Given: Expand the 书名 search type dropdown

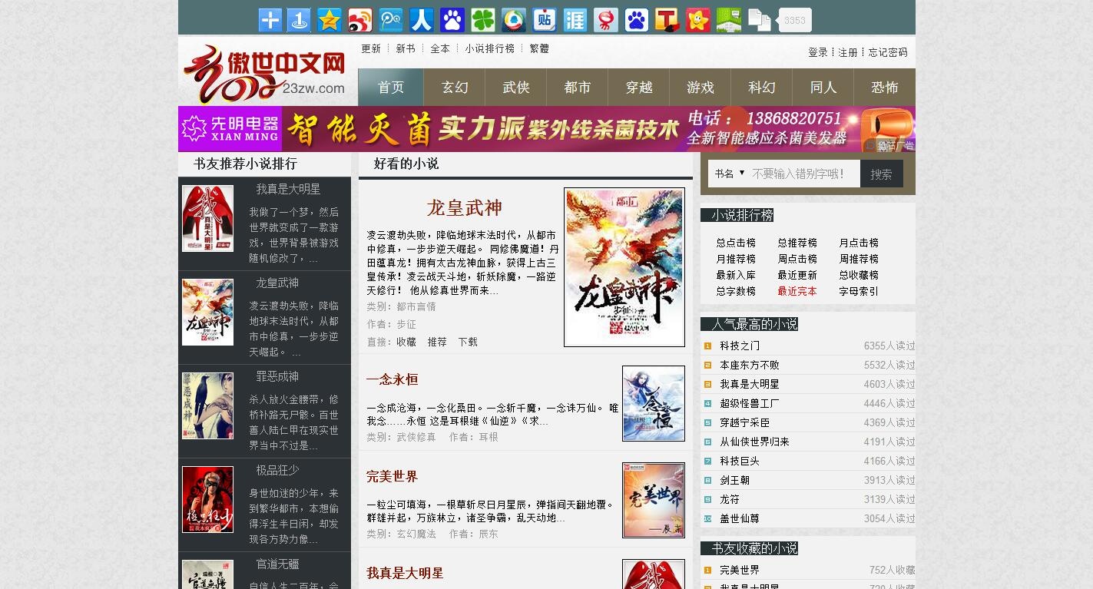Looking at the screenshot, I should 730,174.
